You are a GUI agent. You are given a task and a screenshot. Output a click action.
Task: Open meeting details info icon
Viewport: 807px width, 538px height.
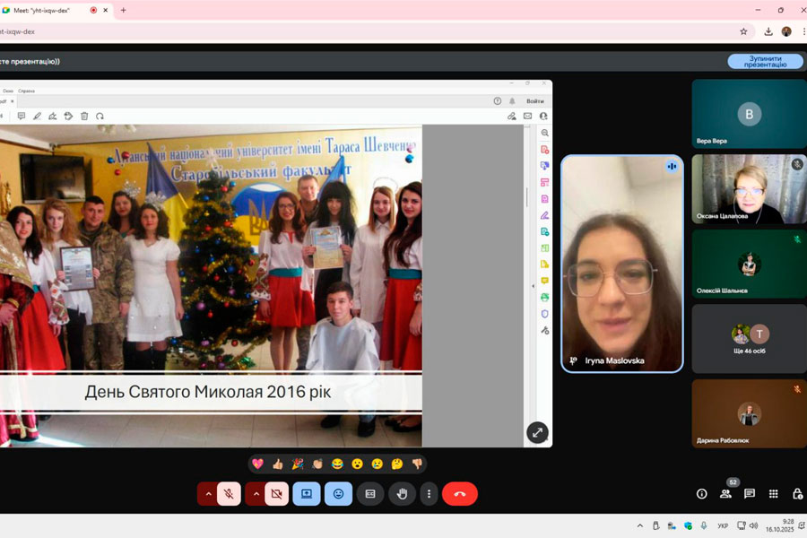701,493
